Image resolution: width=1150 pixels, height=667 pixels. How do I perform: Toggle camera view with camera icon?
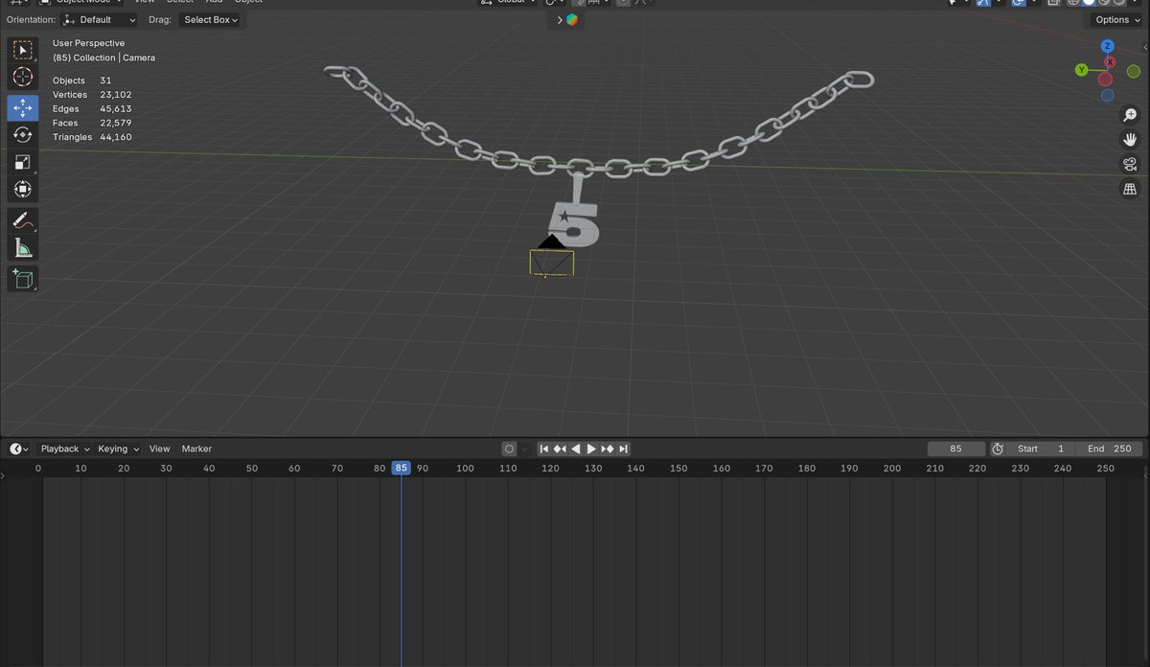(x=1130, y=165)
